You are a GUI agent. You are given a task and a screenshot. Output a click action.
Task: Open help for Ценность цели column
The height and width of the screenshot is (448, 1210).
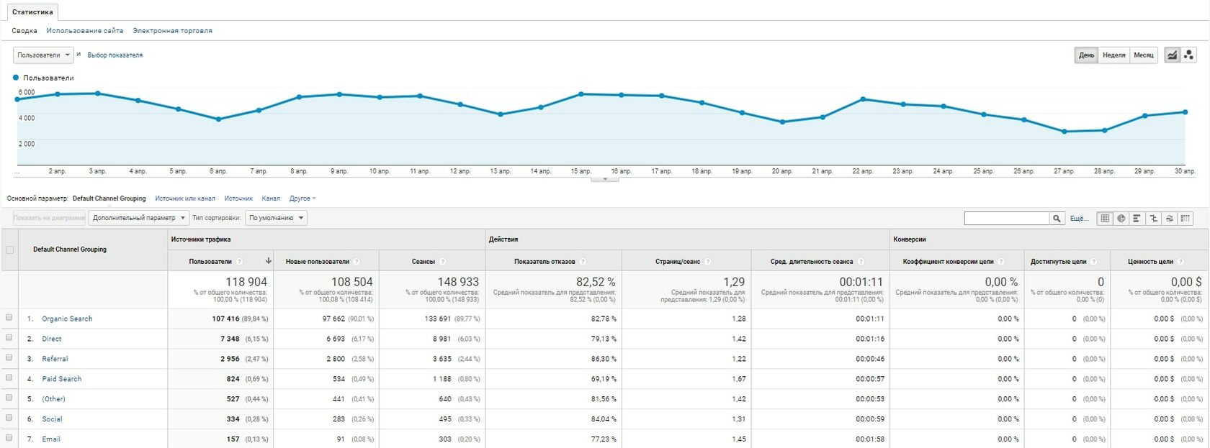click(x=1181, y=262)
